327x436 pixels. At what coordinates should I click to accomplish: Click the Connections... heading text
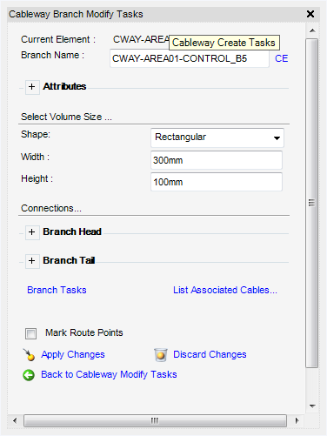point(51,208)
